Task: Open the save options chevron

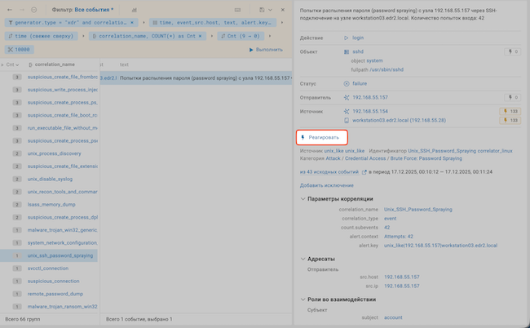Action: (x=270, y=10)
